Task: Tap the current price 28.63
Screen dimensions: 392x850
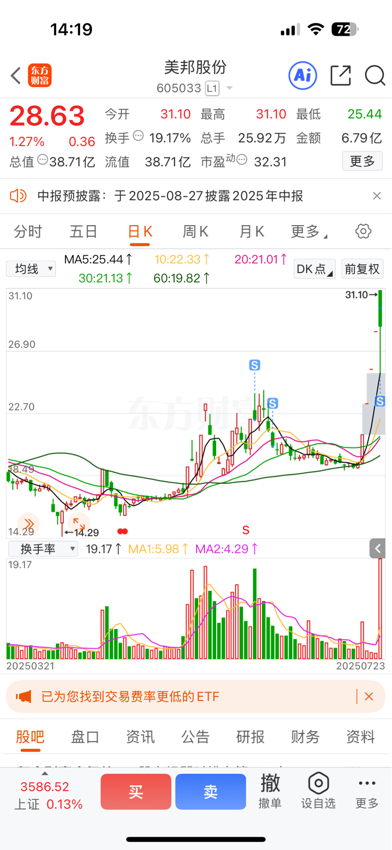Action: point(47,116)
